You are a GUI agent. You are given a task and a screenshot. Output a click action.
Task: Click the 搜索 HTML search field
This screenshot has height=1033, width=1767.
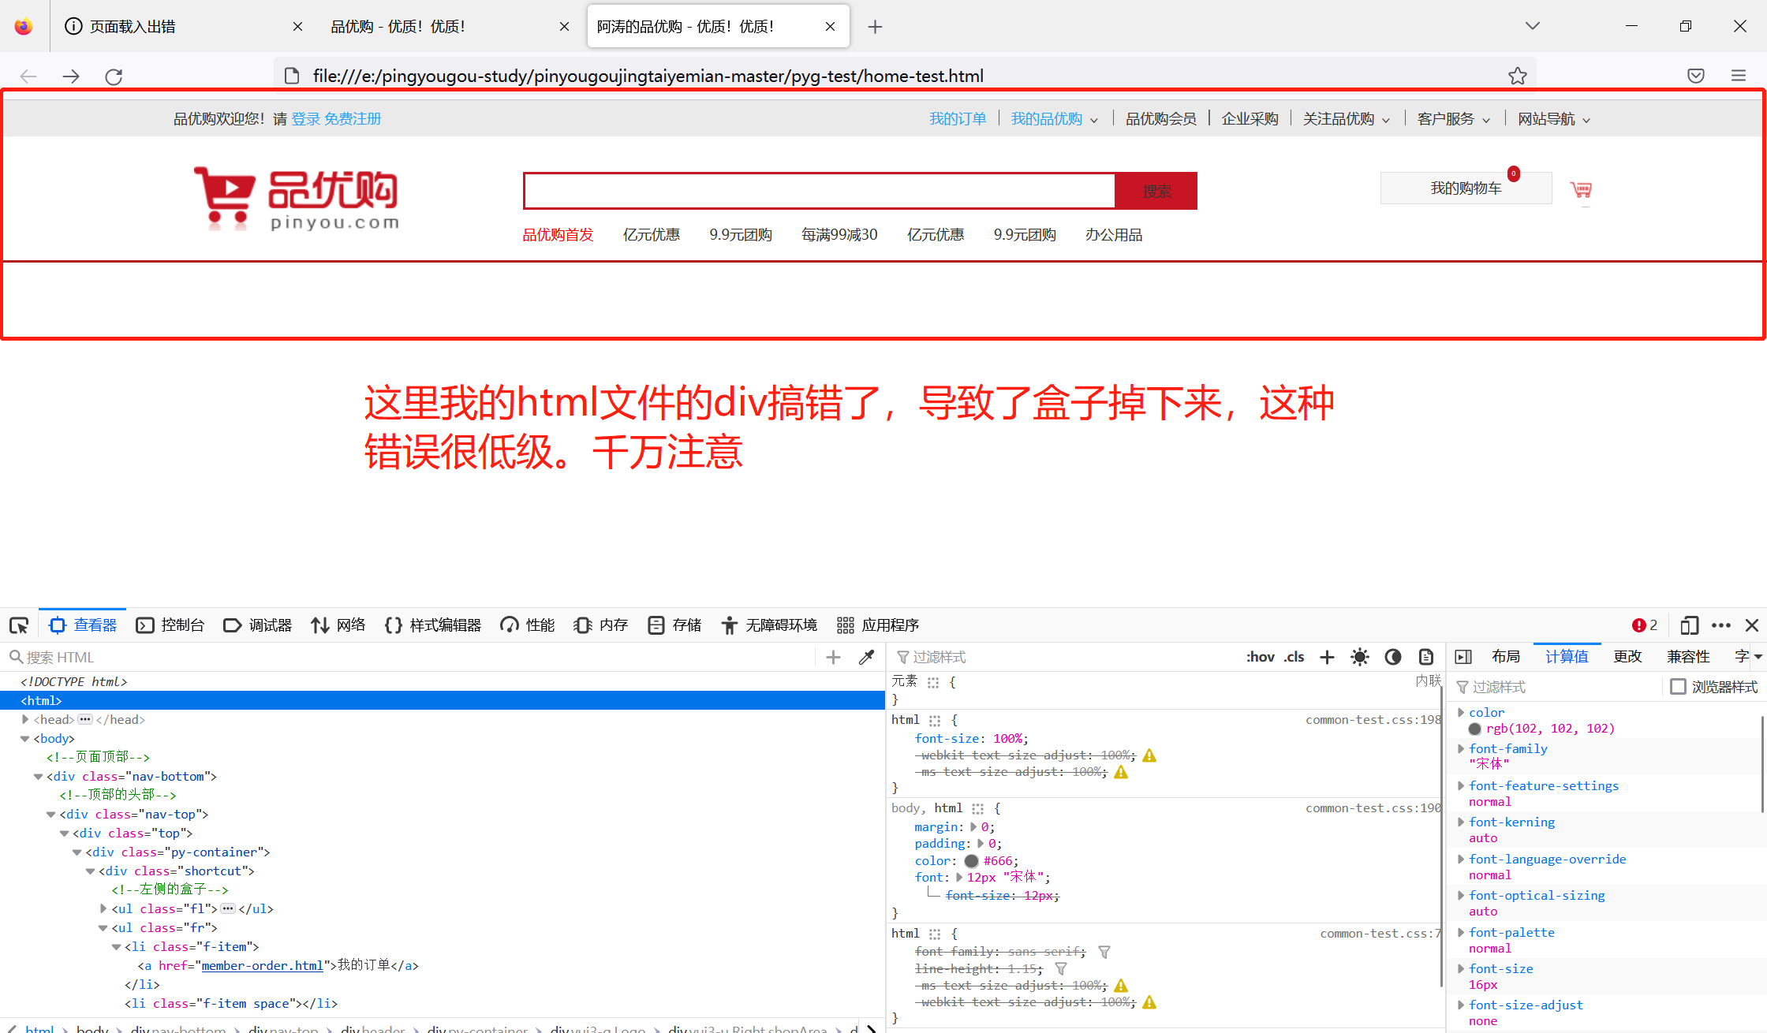[410, 657]
